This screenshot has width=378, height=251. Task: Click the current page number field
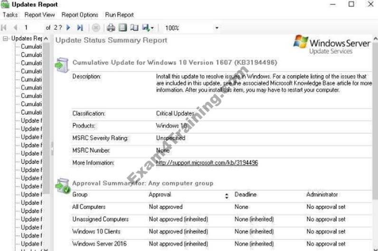click(x=33, y=28)
